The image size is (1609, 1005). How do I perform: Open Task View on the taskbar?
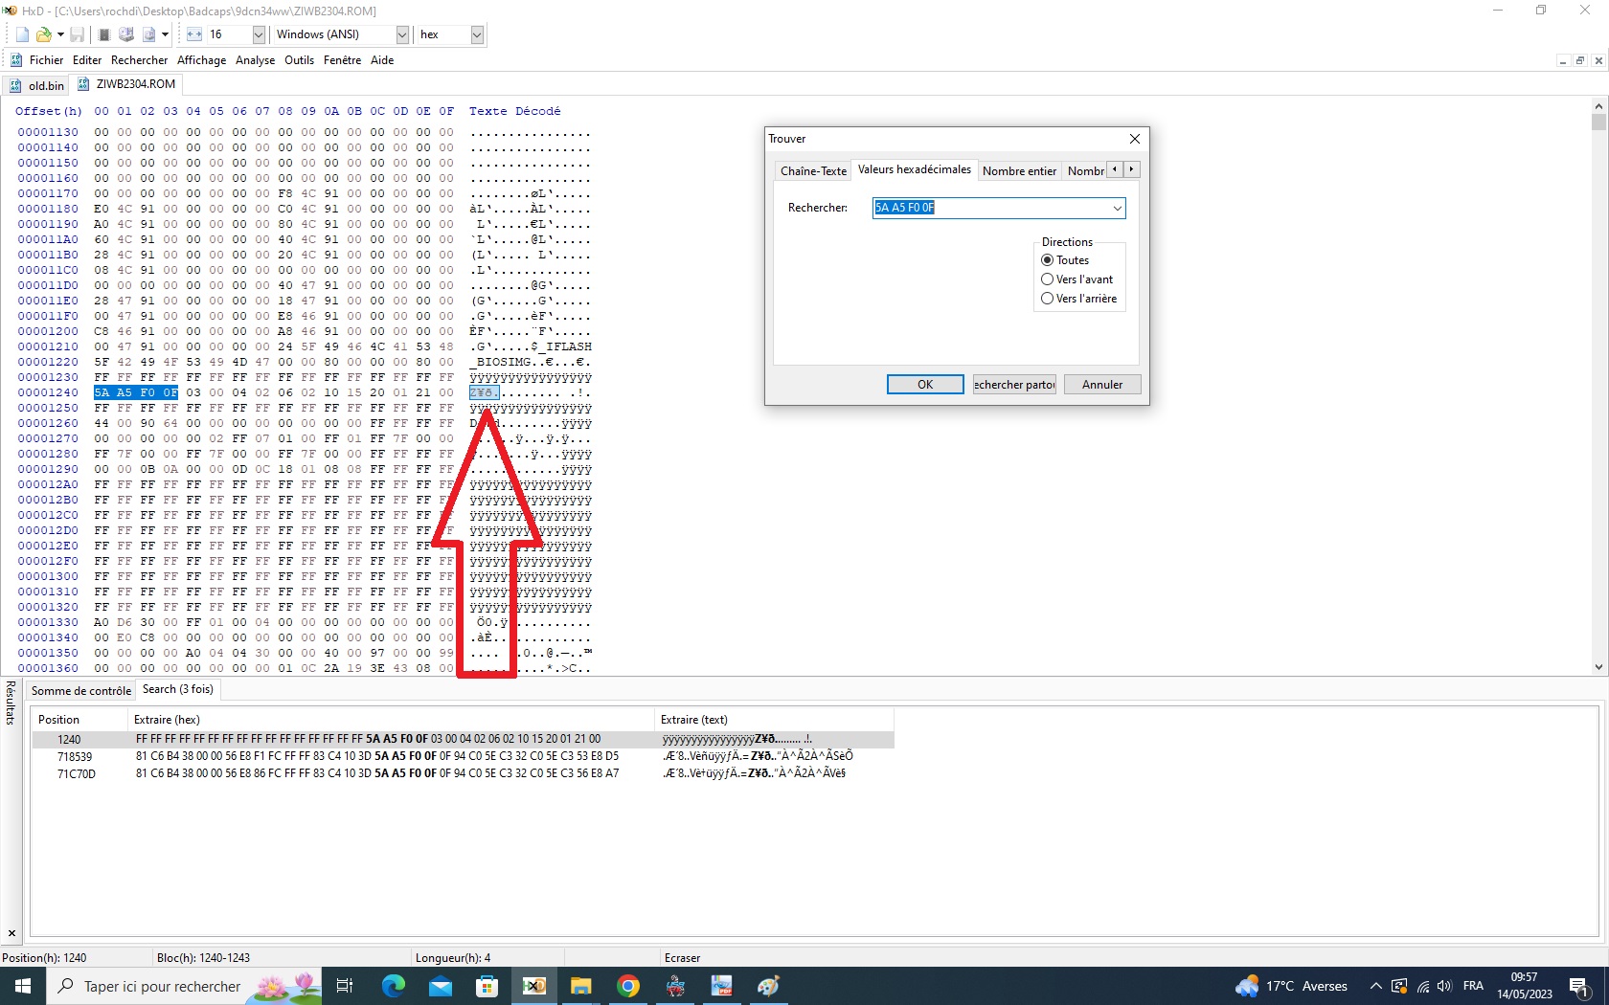pyautogui.click(x=345, y=986)
